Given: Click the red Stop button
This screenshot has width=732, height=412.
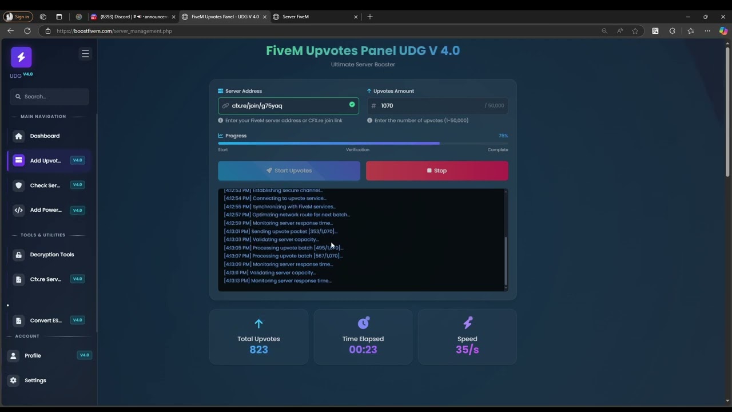Looking at the screenshot, I should point(437,171).
